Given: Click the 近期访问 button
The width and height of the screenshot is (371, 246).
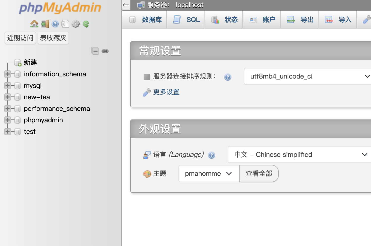Looking at the screenshot, I should coord(20,38).
